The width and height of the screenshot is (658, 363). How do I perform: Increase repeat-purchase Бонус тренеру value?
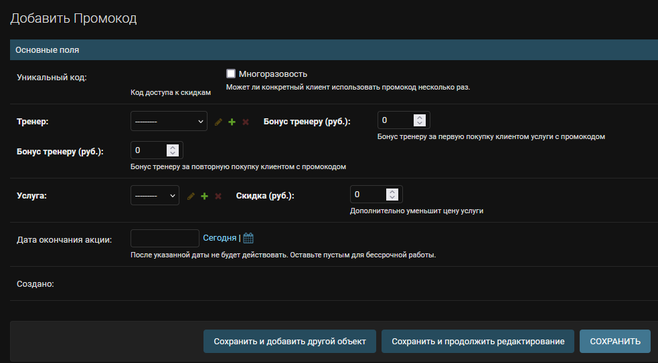(x=173, y=148)
